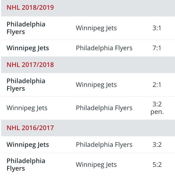Select Winnipeg Jets in the 3:1 match row
Viewport: 175px width, 176px height.
tap(96, 28)
